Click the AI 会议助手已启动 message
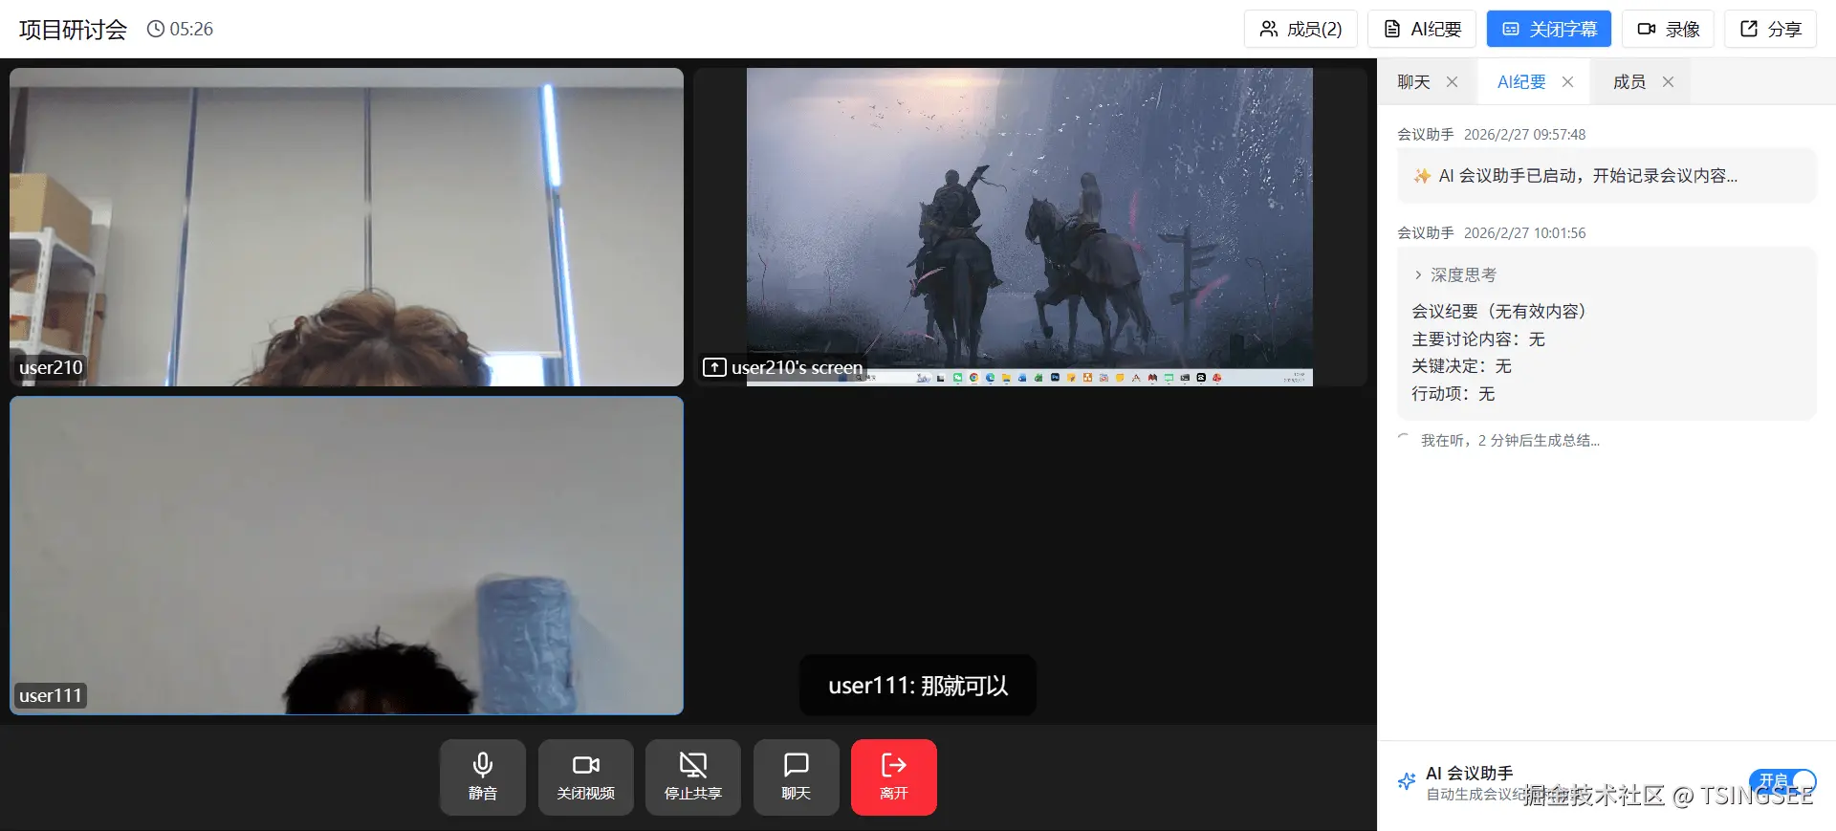The height and width of the screenshot is (831, 1836). tap(1606, 176)
